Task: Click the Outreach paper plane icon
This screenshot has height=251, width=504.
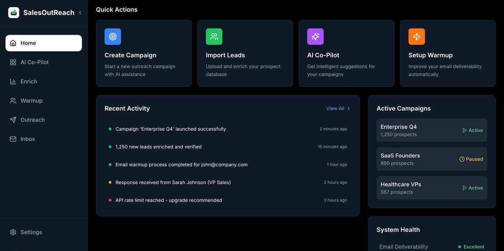Action: pos(13,120)
